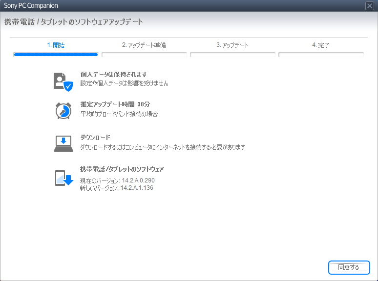
Task: Click the alarm clock update time icon
Action: coord(63,111)
